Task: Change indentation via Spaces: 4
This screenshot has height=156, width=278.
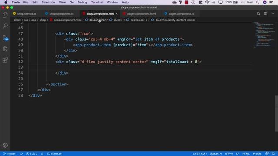Action: click(x=216, y=153)
